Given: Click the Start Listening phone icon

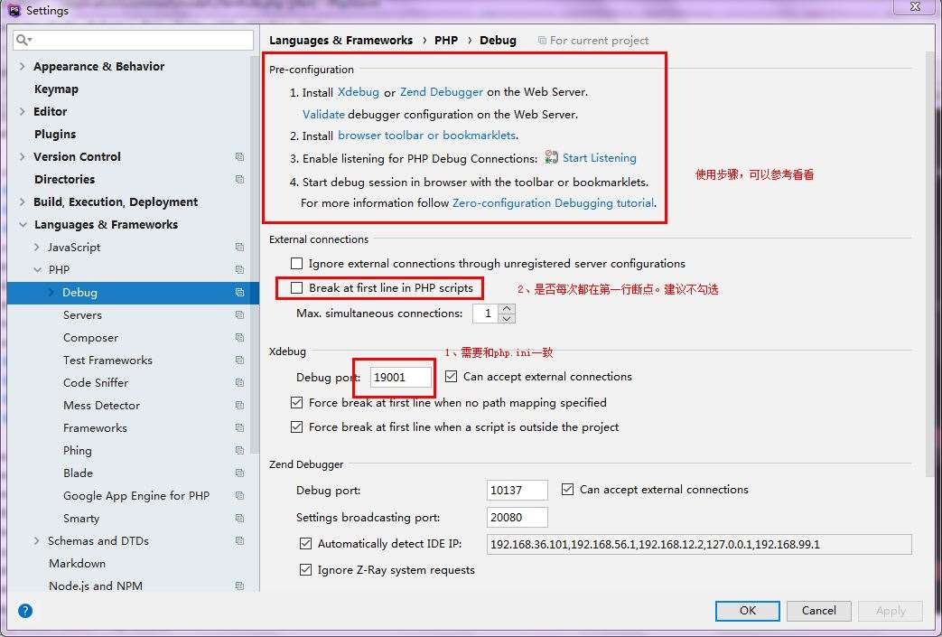Looking at the screenshot, I should (x=551, y=158).
